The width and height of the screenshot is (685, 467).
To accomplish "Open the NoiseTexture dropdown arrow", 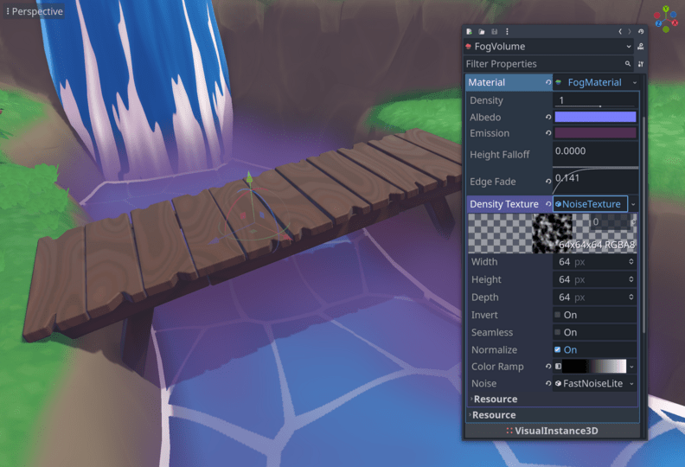I will 634,204.
